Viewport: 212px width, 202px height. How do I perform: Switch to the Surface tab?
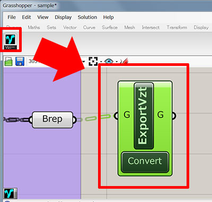coord(110,28)
